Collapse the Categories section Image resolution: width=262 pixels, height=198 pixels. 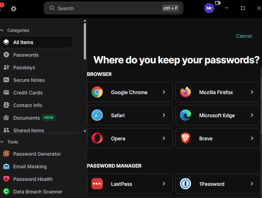pyautogui.click(x=2, y=30)
